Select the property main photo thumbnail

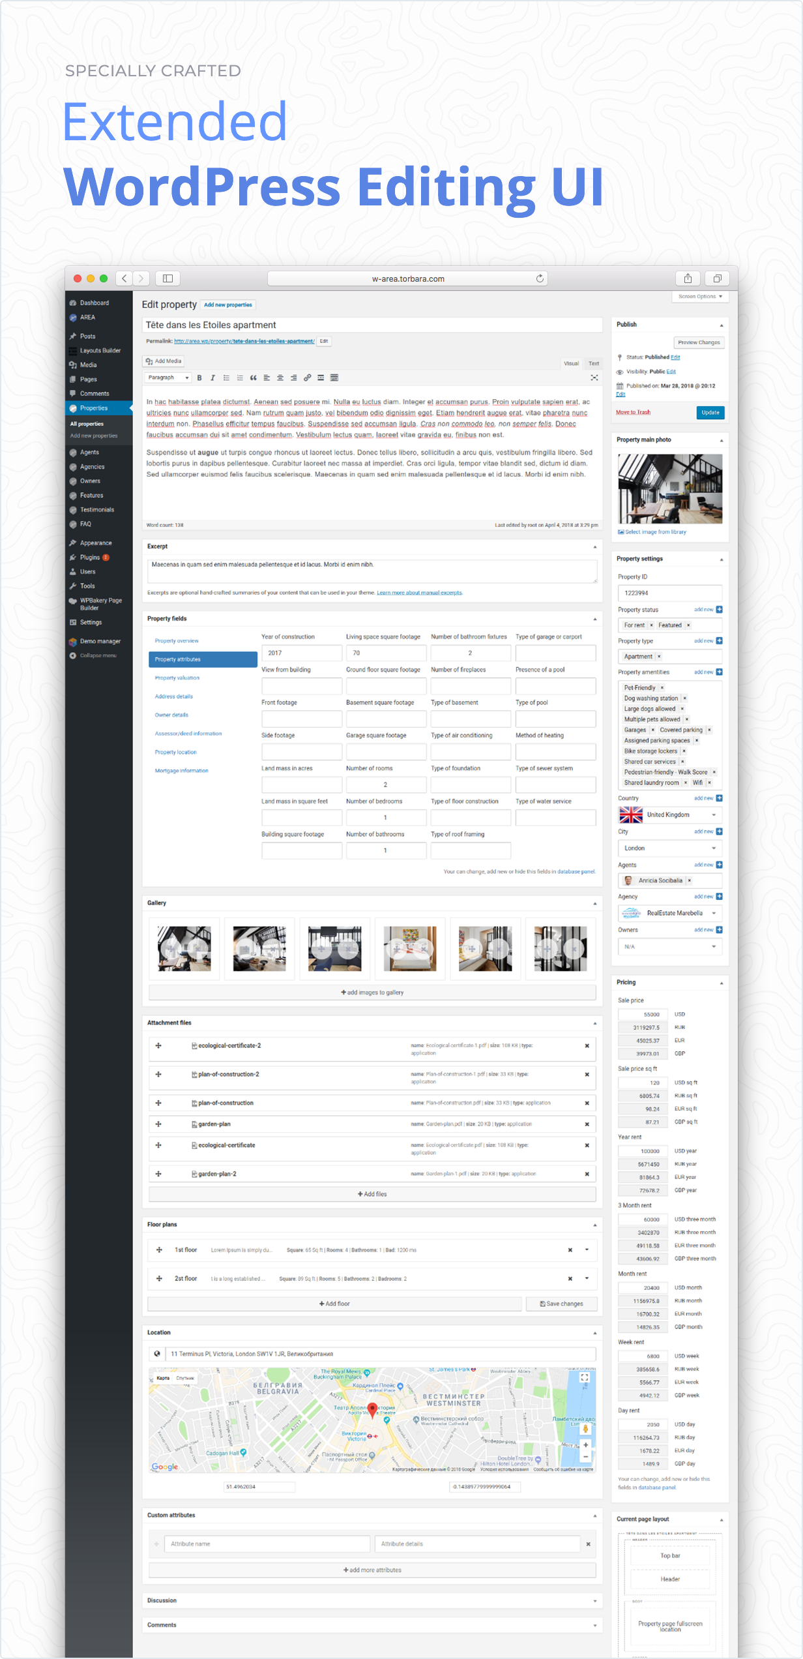[670, 489]
